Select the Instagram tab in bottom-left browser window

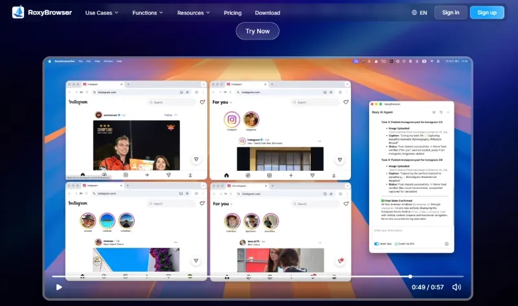[x=102, y=186]
